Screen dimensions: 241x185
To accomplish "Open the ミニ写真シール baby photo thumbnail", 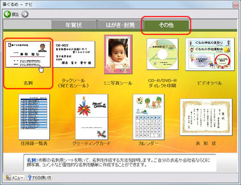I will [x=118, y=54].
